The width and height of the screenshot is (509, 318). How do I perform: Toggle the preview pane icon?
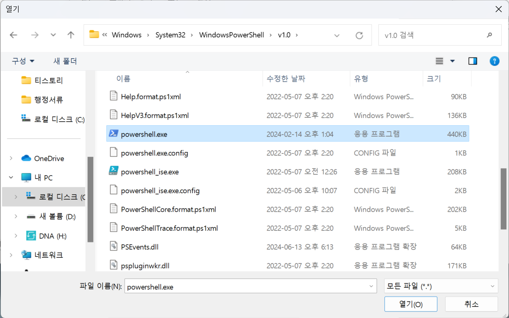[473, 61]
